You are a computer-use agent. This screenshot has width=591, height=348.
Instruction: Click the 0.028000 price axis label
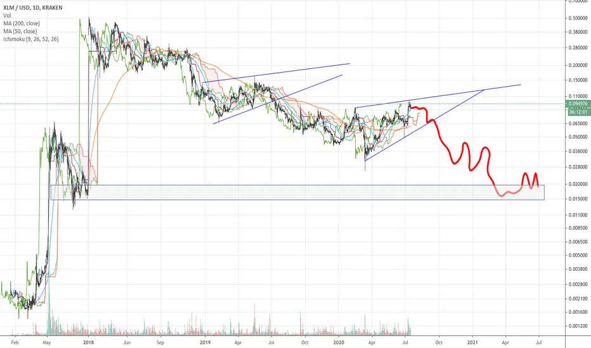pyautogui.click(x=578, y=167)
